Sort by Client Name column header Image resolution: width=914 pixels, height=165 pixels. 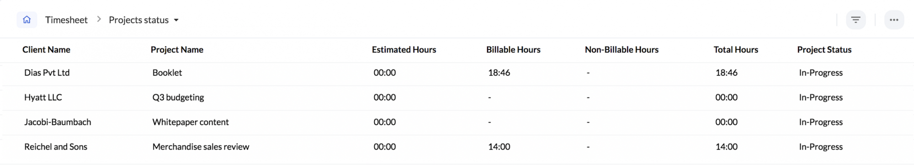point(46,50)
